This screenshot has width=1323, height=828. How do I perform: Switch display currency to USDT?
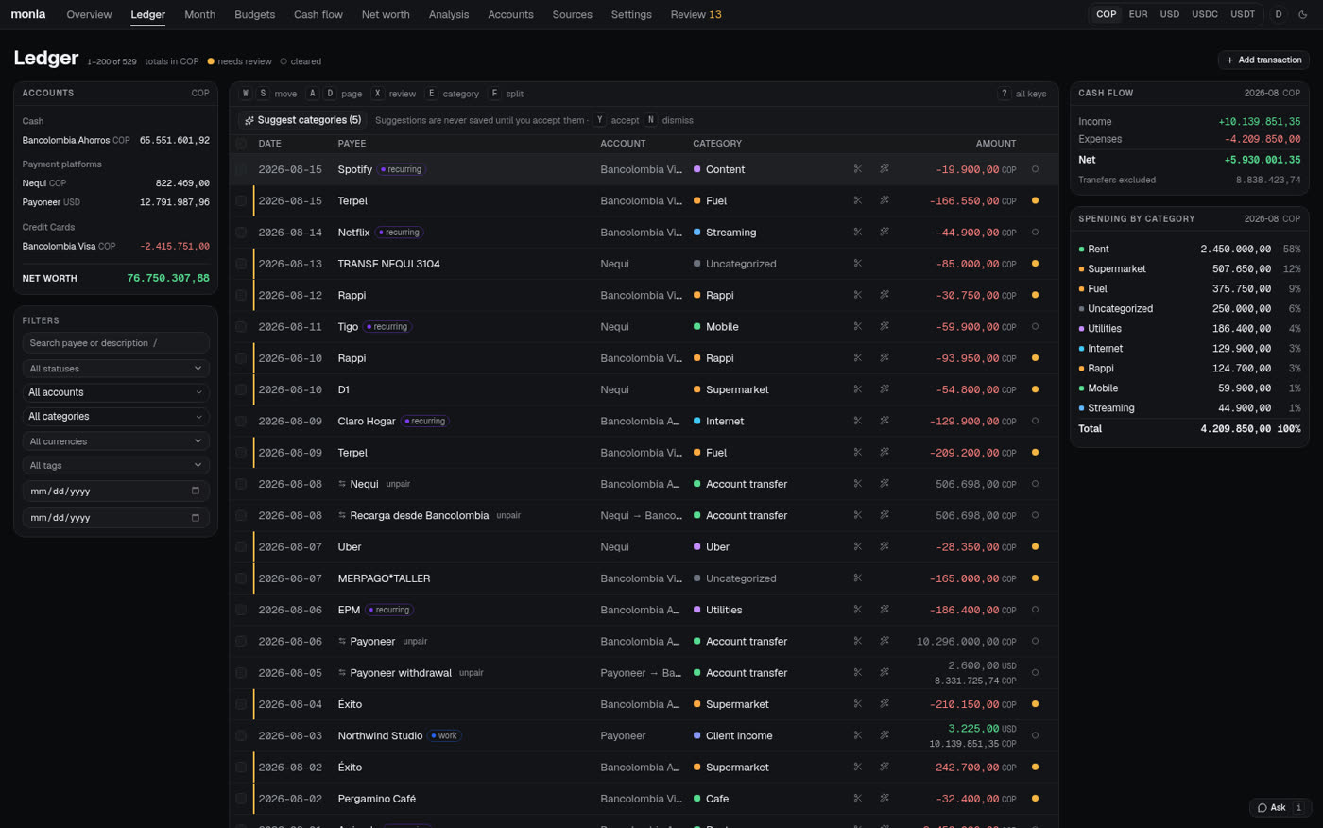click(x=1243, y=14)
